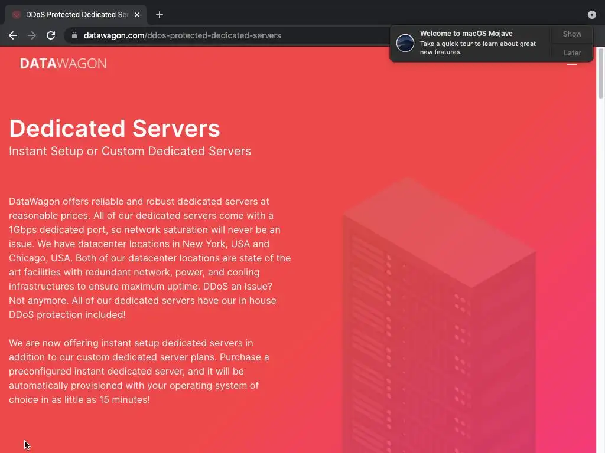Click the tab's favicon icon
This screenshot has width=605, height=453.
coord(16,15)
